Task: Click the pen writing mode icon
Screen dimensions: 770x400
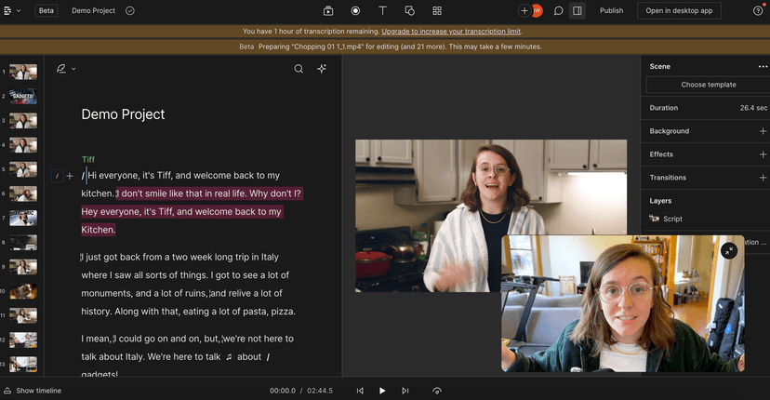Action: pos(60,69)
